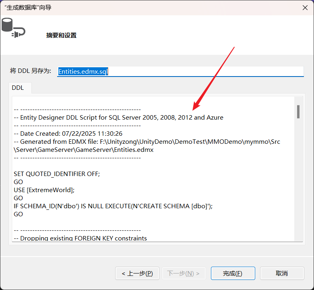Click the disabled 下一步(N) > button
This screenshot has width=314, height=290.
[x=184, y=273]
